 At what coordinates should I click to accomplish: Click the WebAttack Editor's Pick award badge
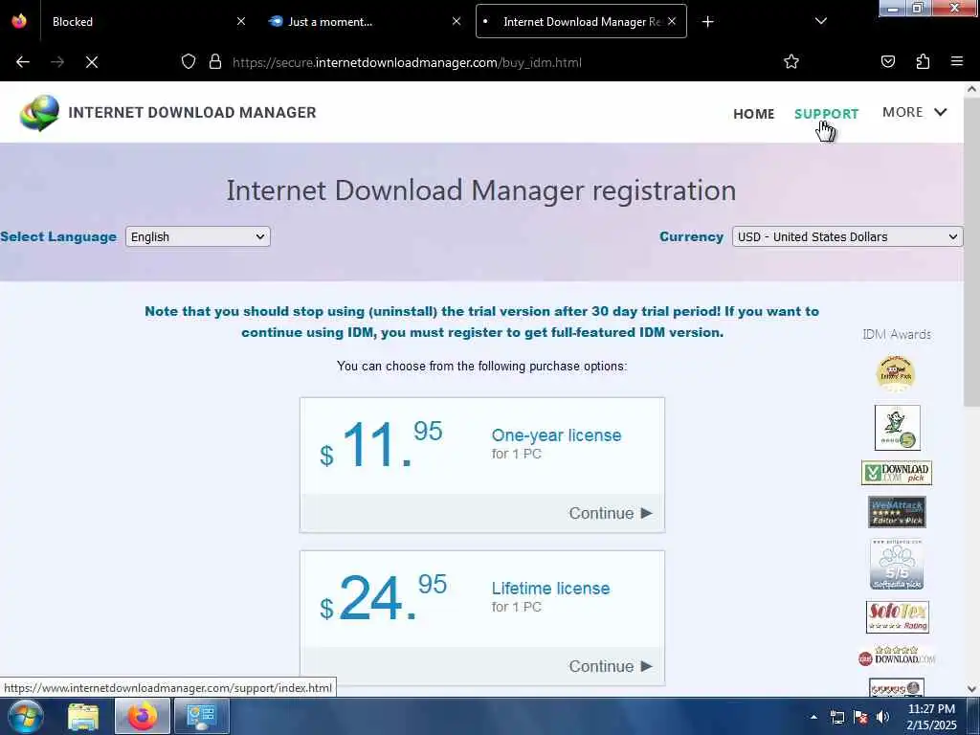coord(897,513)
